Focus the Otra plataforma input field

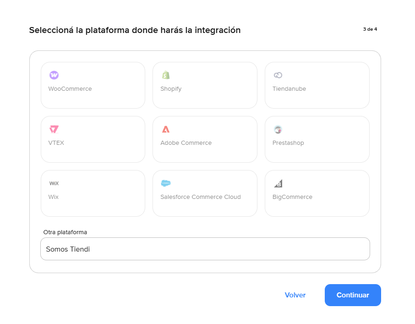tap(205, 249)
